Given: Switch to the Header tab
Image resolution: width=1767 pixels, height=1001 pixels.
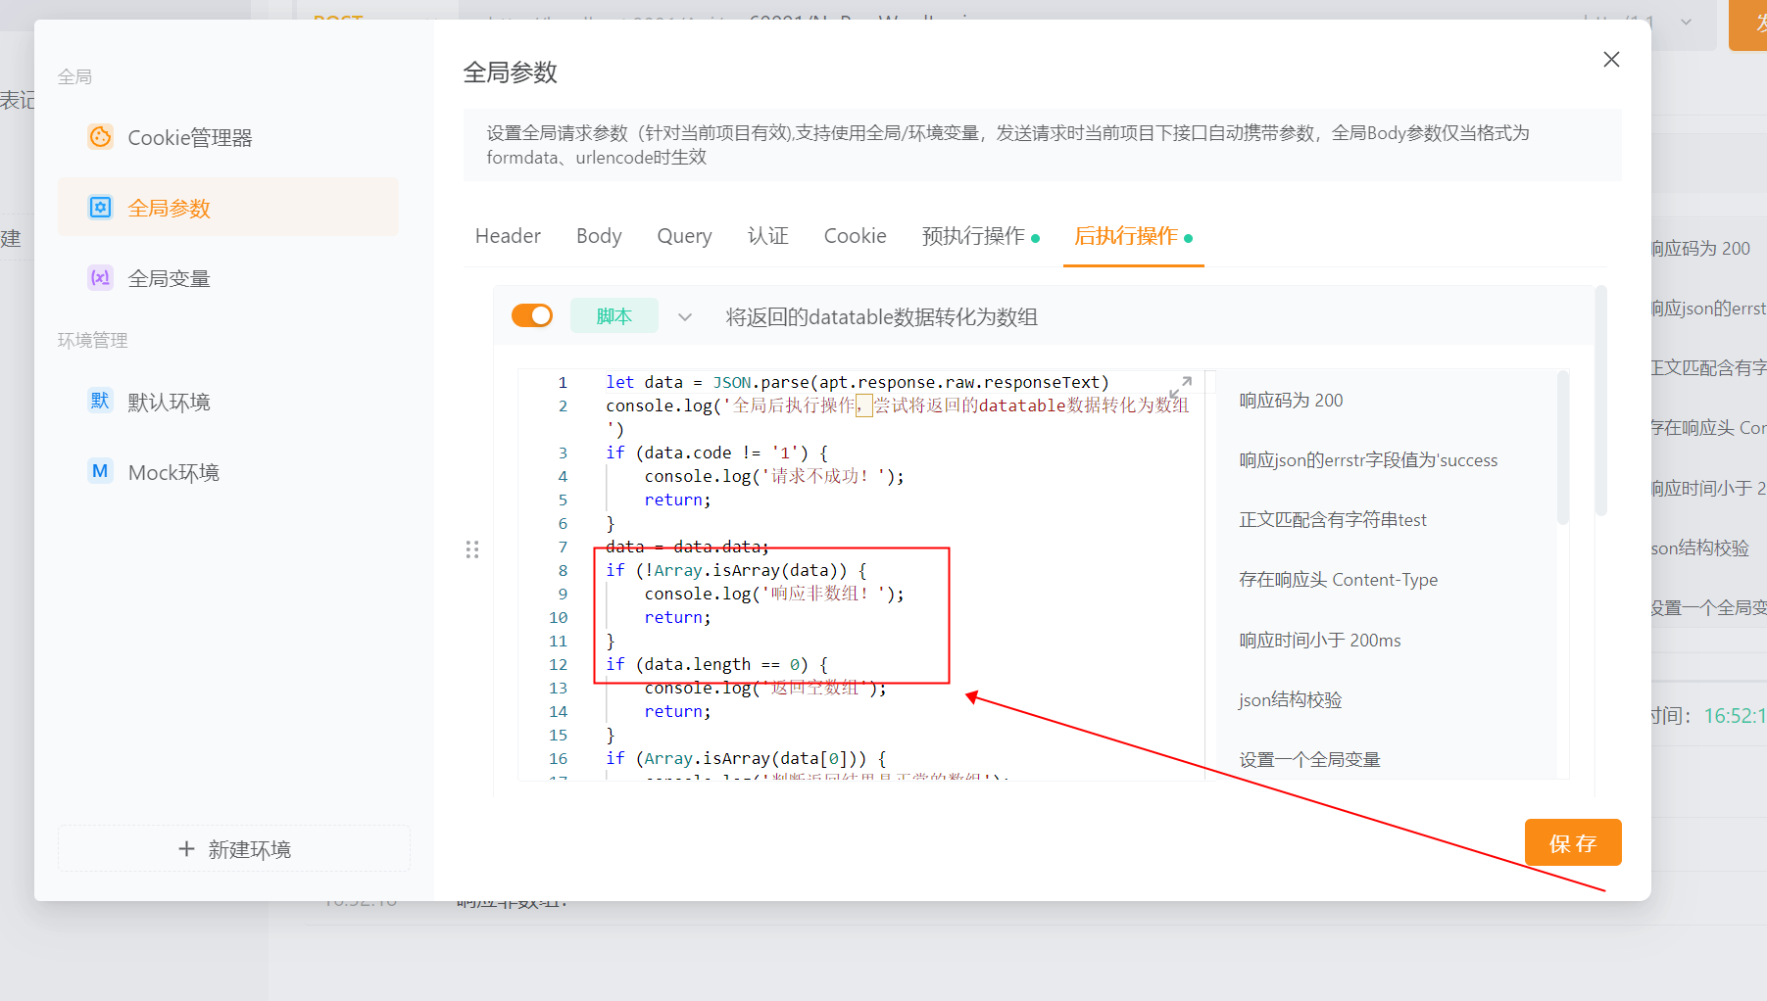Looking at the screenshot, I should 508,236.
